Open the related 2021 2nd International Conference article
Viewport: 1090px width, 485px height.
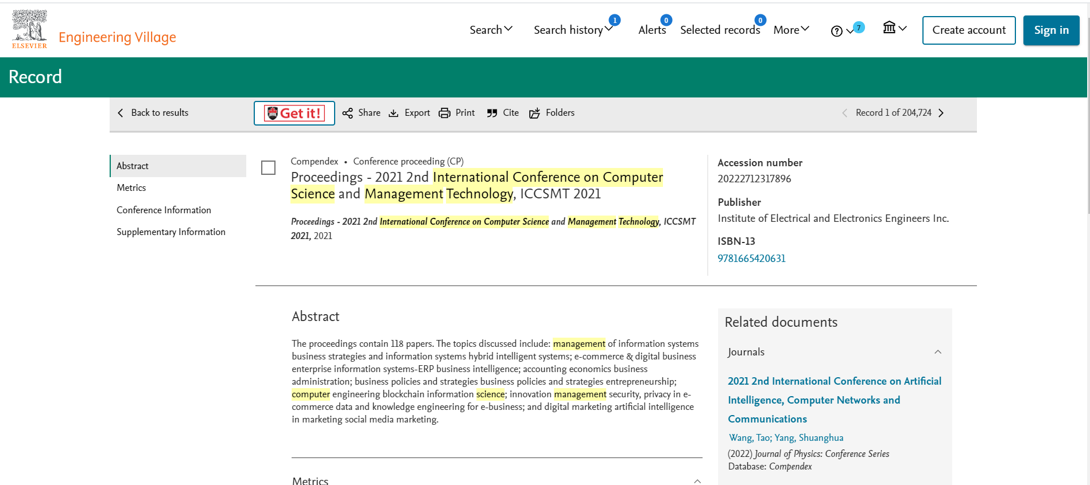click(x=835, y=400)
